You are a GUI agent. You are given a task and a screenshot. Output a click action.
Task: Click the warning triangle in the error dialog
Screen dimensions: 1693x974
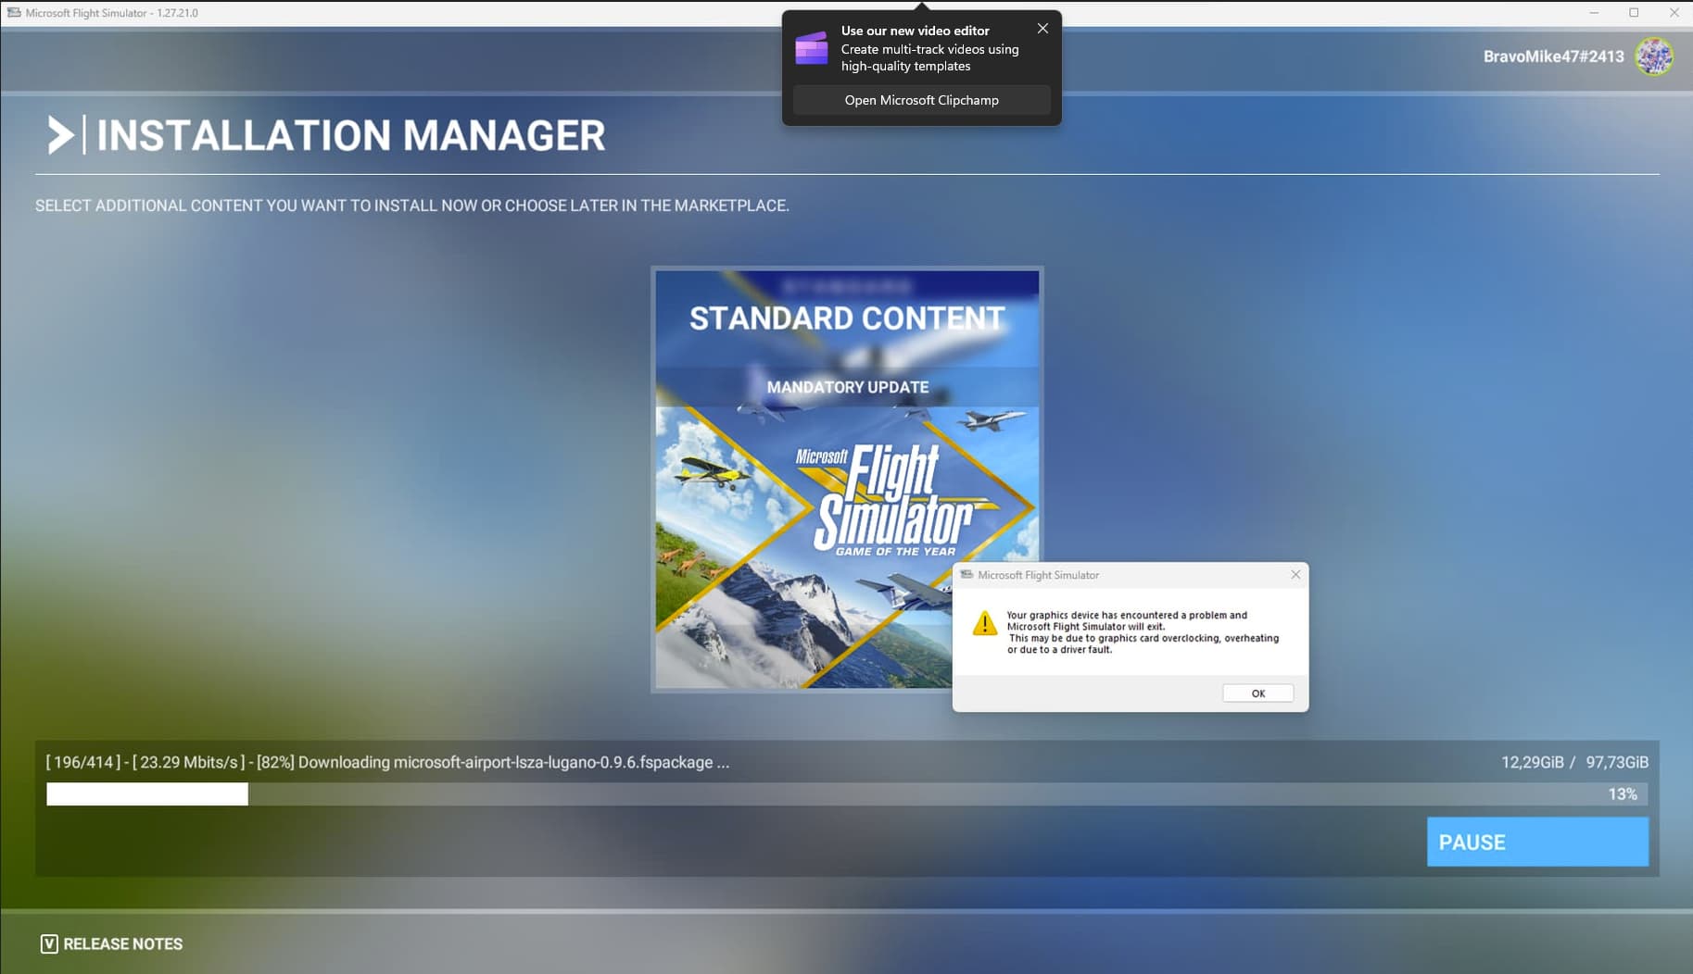tap(984, 623)
